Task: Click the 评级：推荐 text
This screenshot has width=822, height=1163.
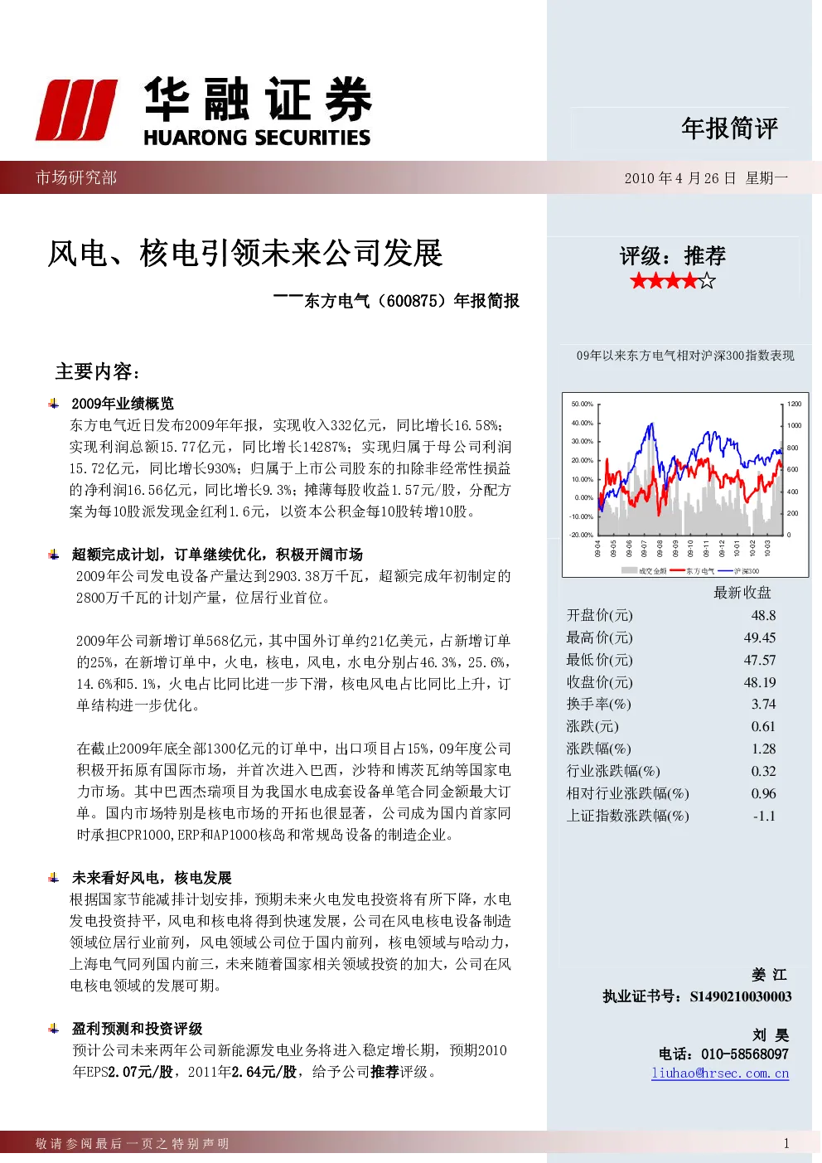Action: (672, 256)
